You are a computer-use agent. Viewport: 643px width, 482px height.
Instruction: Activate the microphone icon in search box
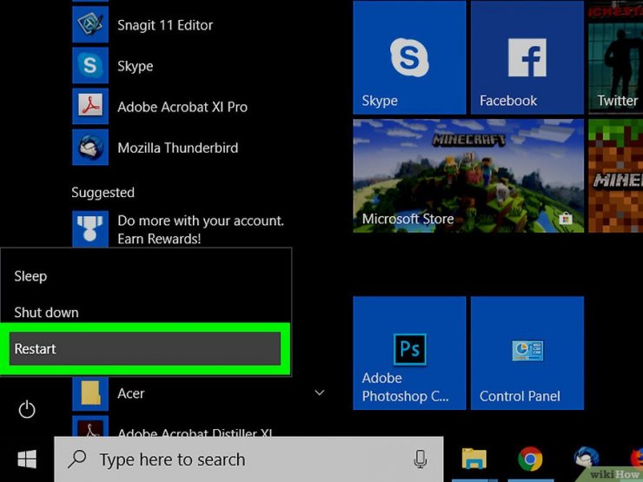[x=421, y=459]
